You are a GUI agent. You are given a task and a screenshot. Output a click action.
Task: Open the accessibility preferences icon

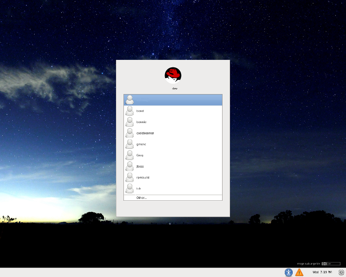click(288, 272)
